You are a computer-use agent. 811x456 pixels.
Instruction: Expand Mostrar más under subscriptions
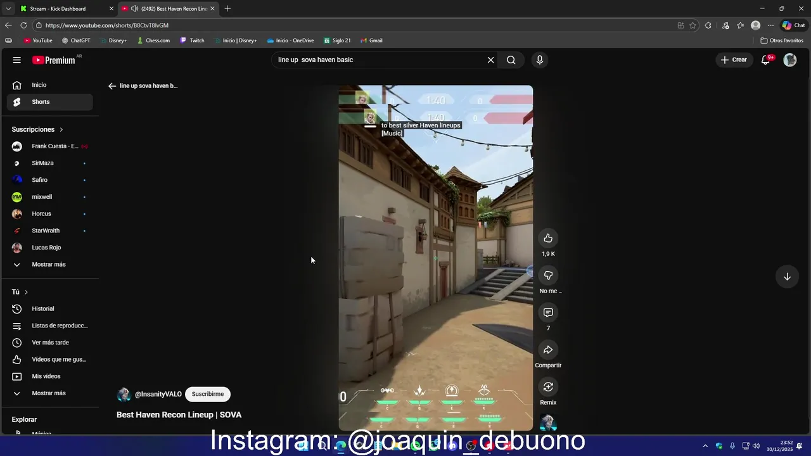[49, 265]
